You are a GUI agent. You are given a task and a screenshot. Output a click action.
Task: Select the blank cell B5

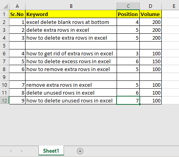(x=71, y=46)
